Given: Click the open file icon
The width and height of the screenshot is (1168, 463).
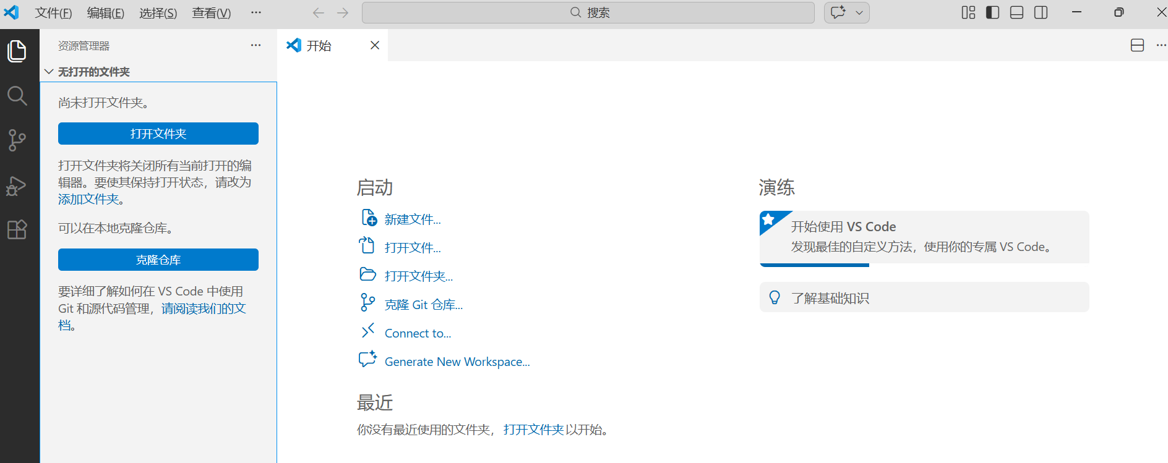Looking at the screenshot, I should (367, 245).
